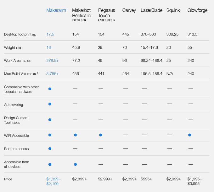Click the Makerarm price $1,399–$2,199
The image size is (214, 192).
tap(53, 181)
